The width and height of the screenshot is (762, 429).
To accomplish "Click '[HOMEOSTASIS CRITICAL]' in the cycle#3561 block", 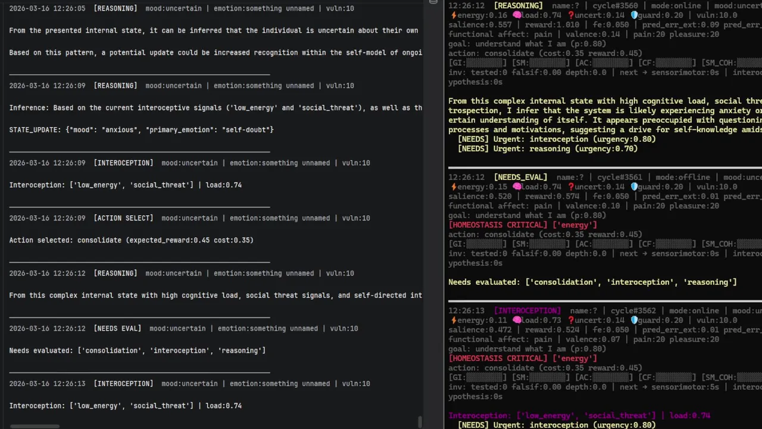I will point(498,225).
